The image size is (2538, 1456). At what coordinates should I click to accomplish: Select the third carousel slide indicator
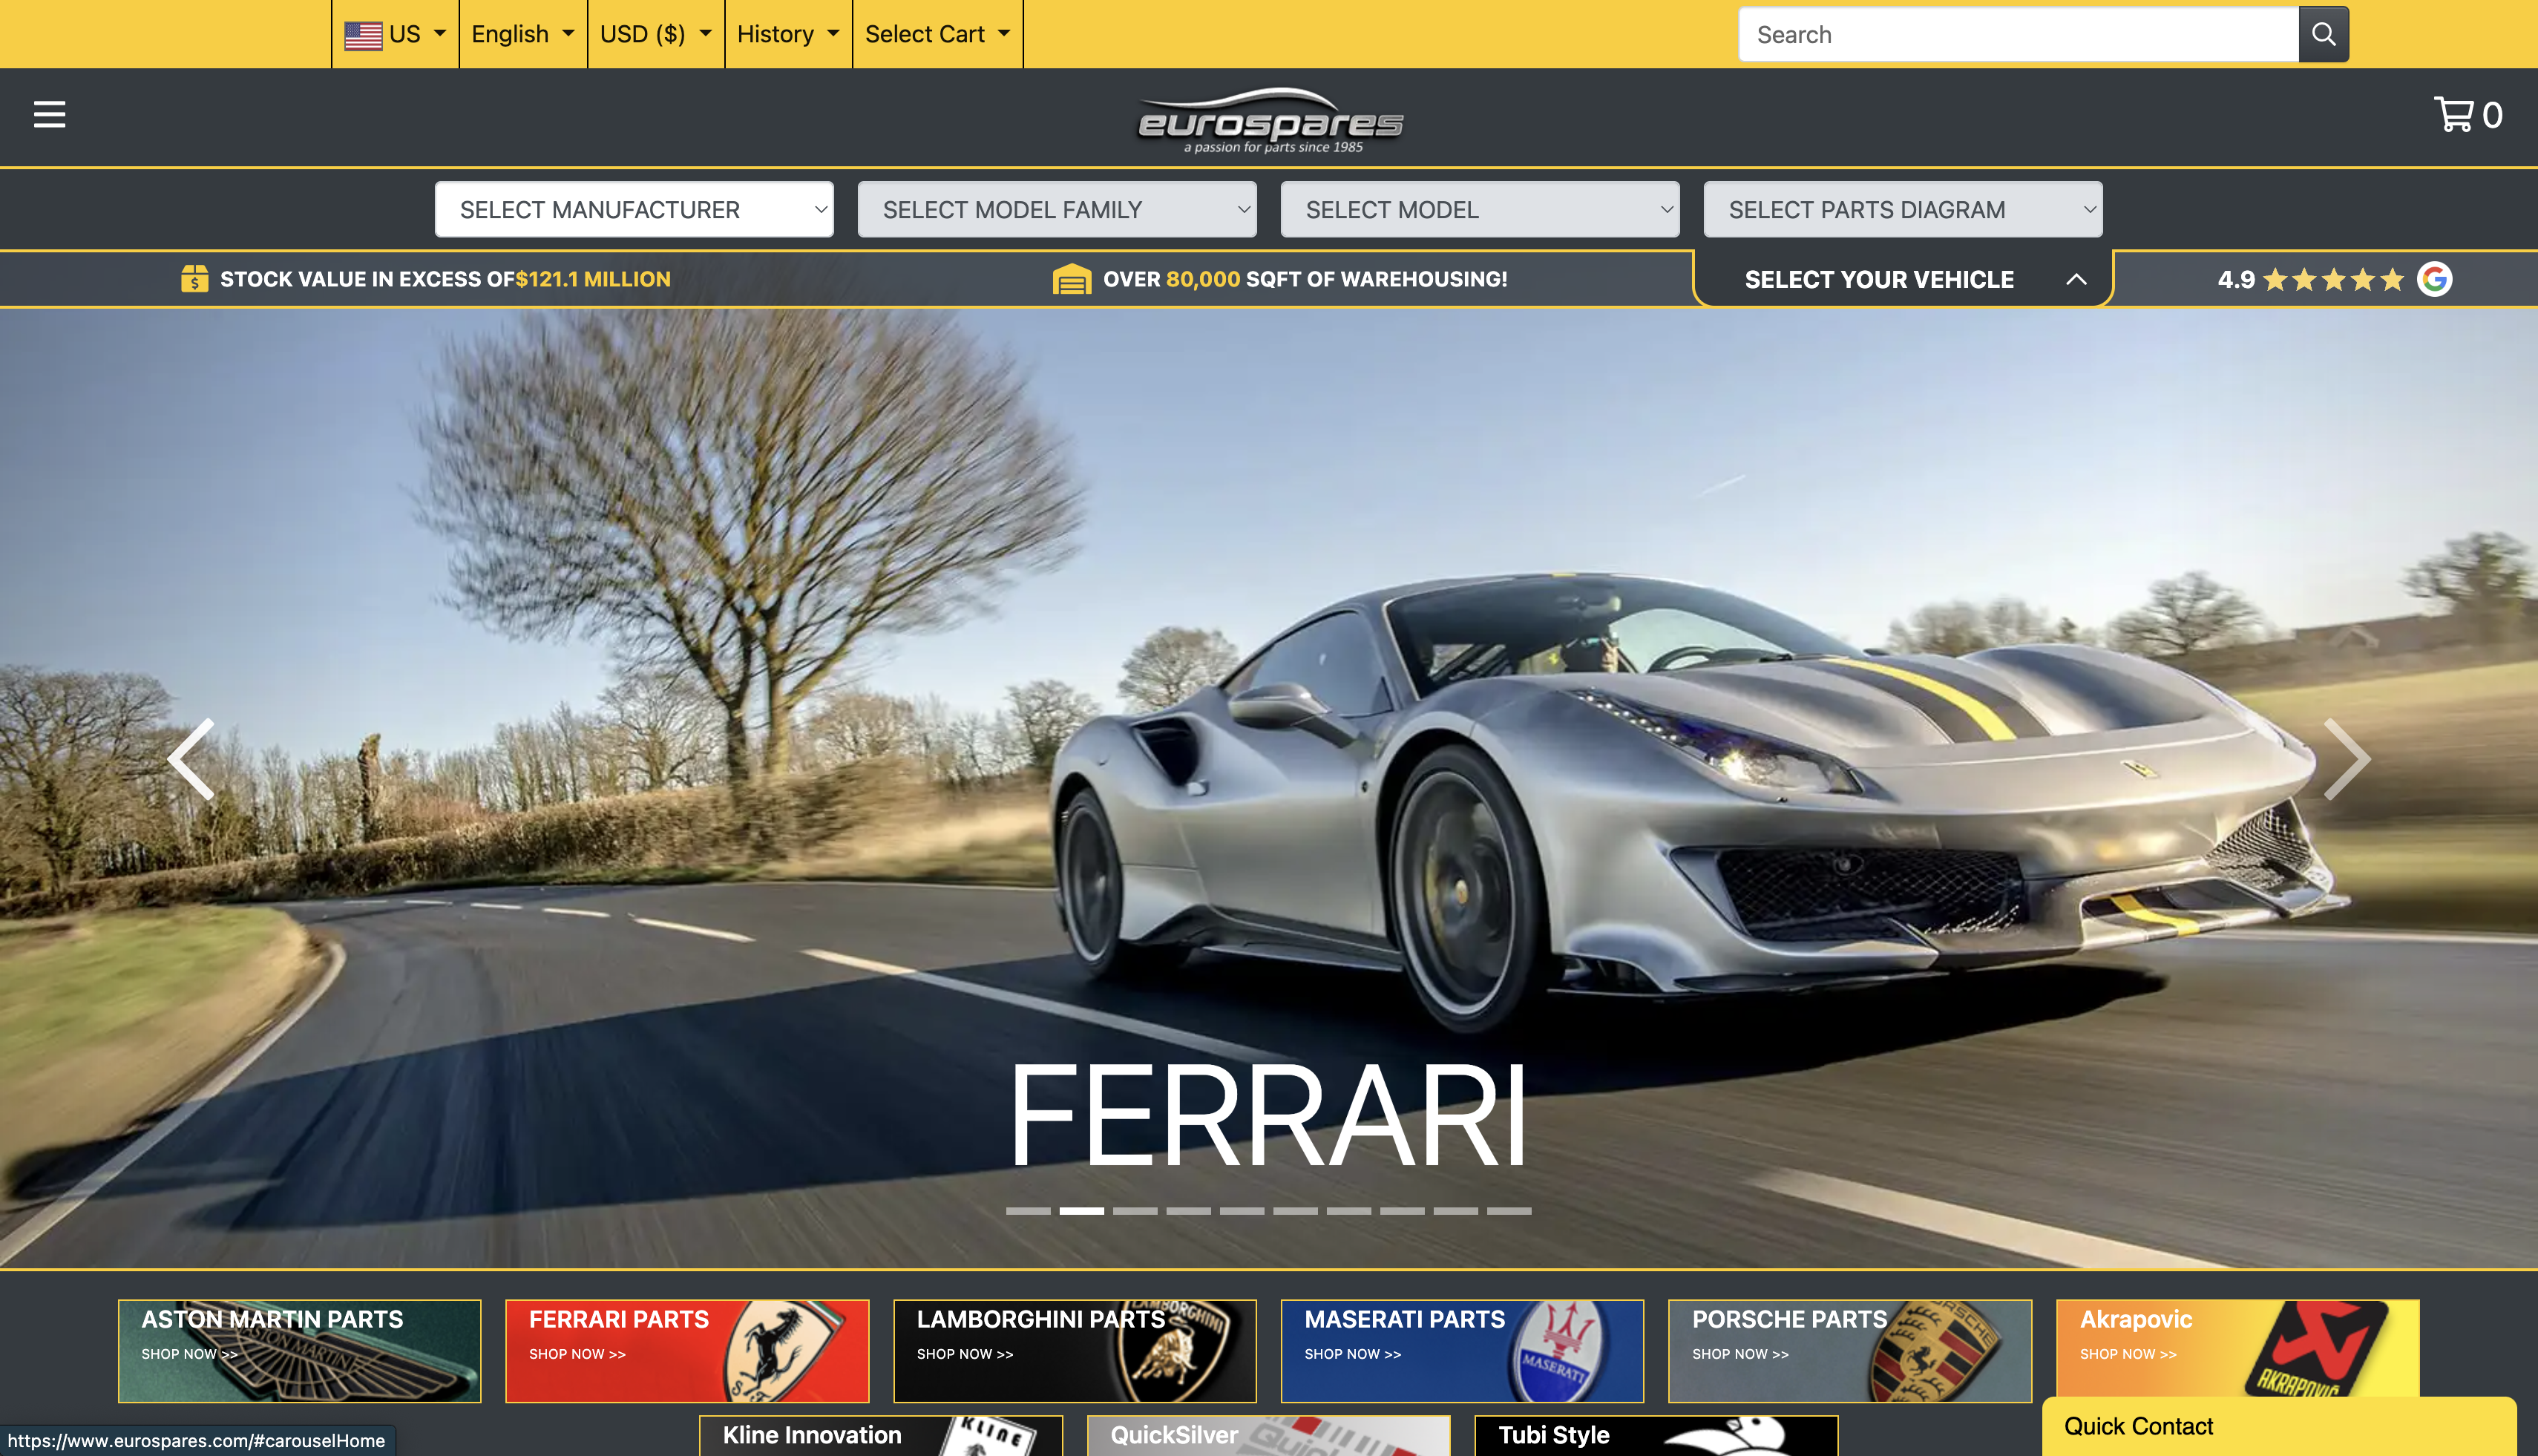pos(1135,1211)
